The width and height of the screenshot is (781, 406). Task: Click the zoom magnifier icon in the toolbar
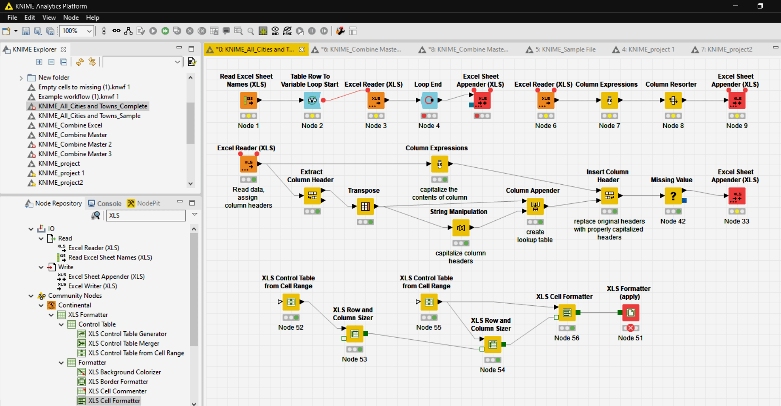251,31
